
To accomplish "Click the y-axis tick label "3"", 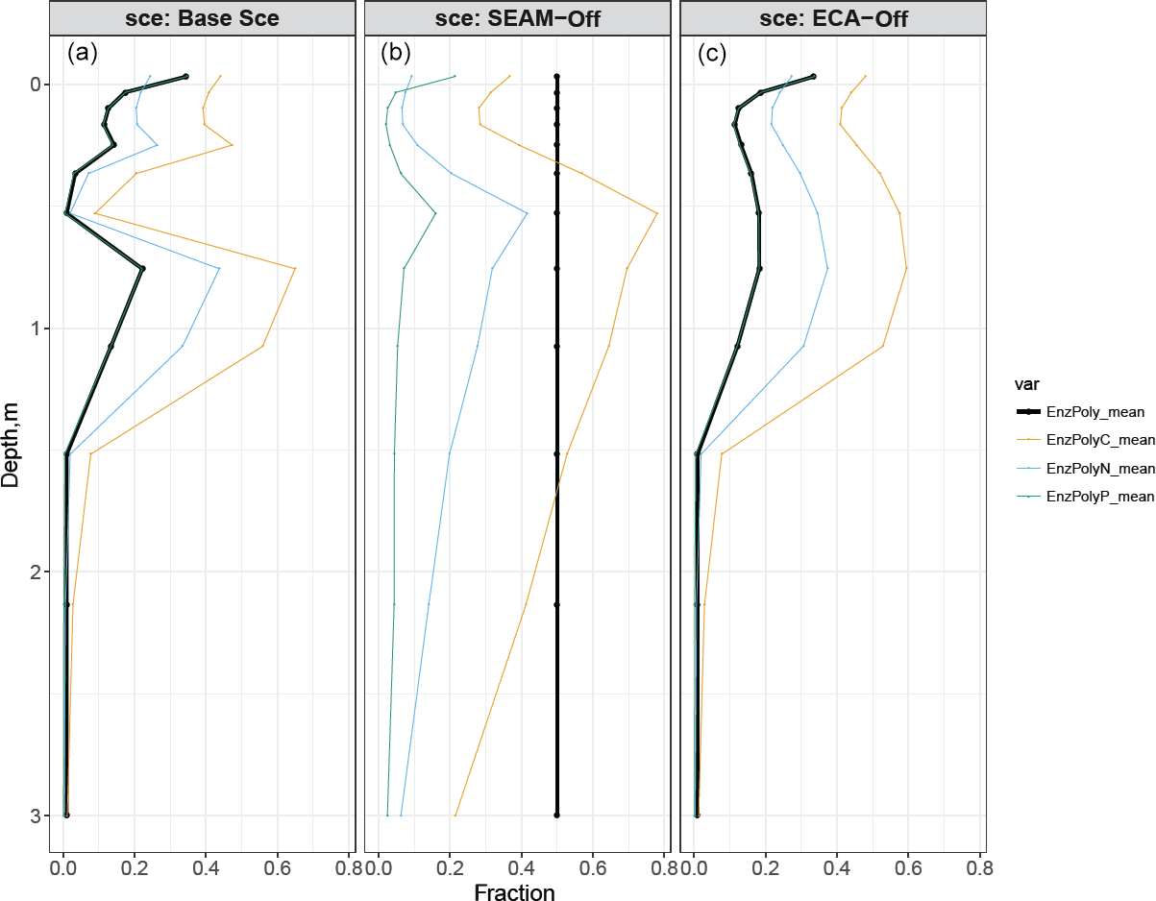I will pos(34,816).
